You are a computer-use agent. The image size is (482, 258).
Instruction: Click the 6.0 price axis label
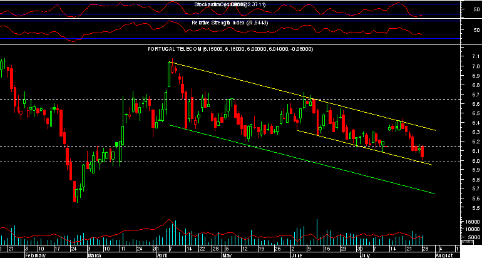[475, 160]
